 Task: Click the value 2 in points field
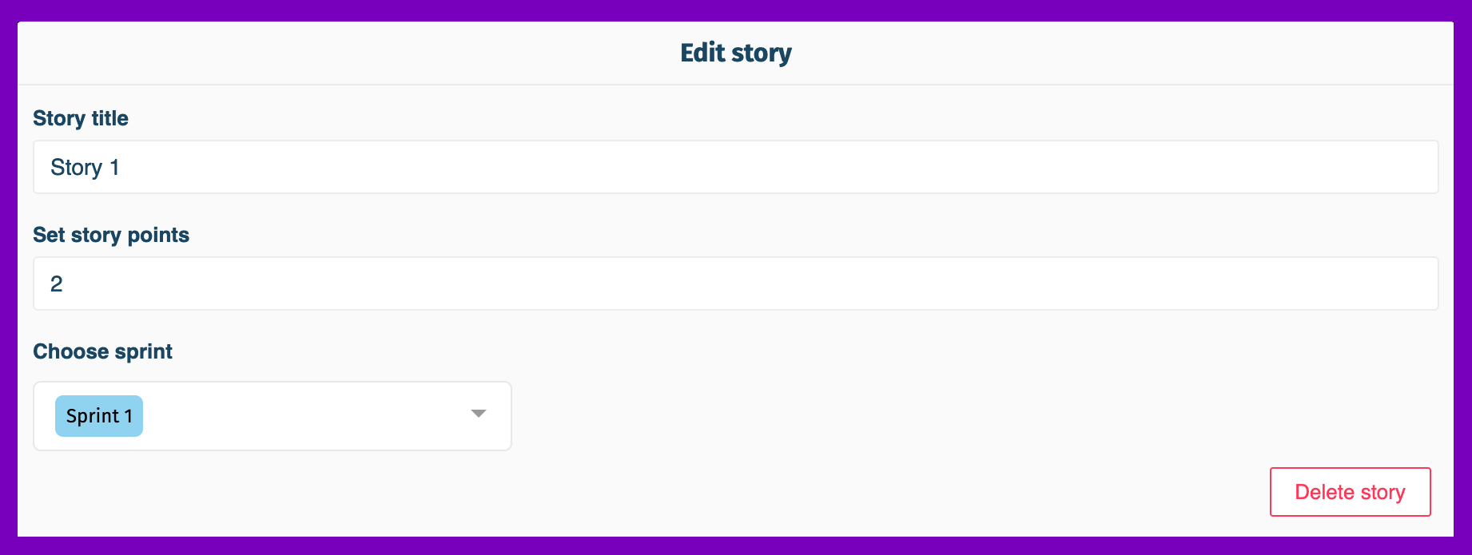(57, 284)
